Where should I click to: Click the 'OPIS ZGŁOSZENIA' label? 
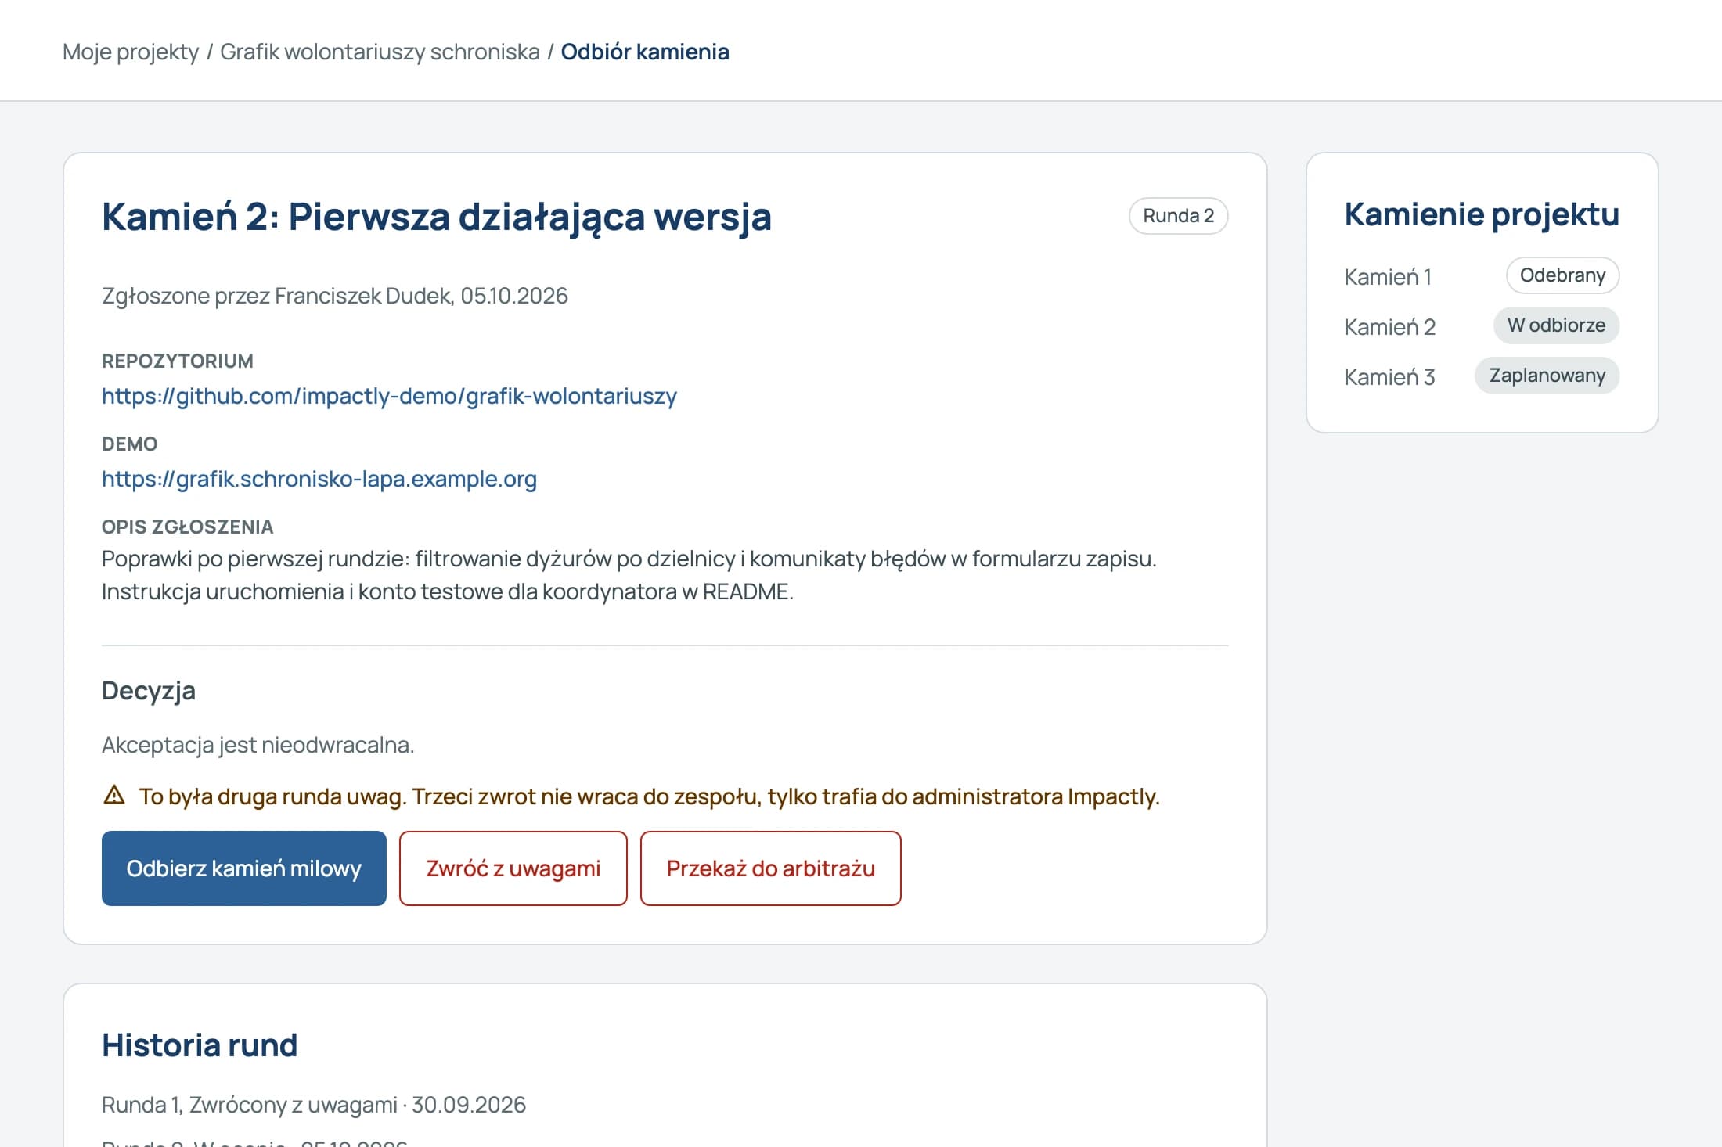(188, 527)
